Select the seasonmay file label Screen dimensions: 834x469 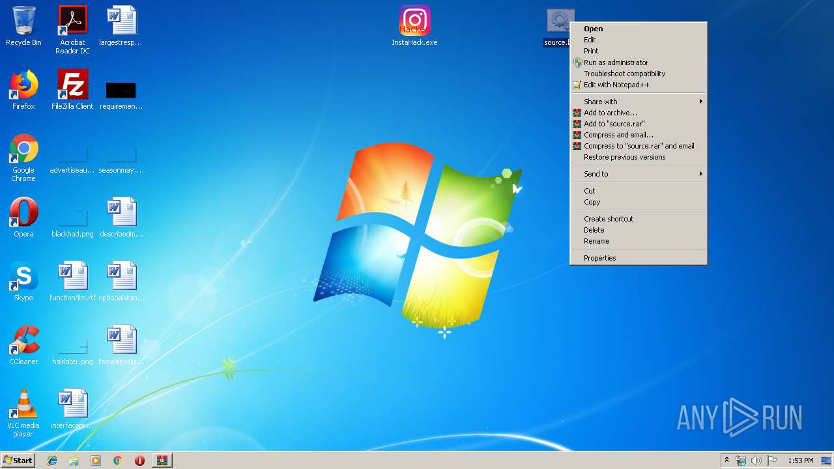tap(121, 170)
